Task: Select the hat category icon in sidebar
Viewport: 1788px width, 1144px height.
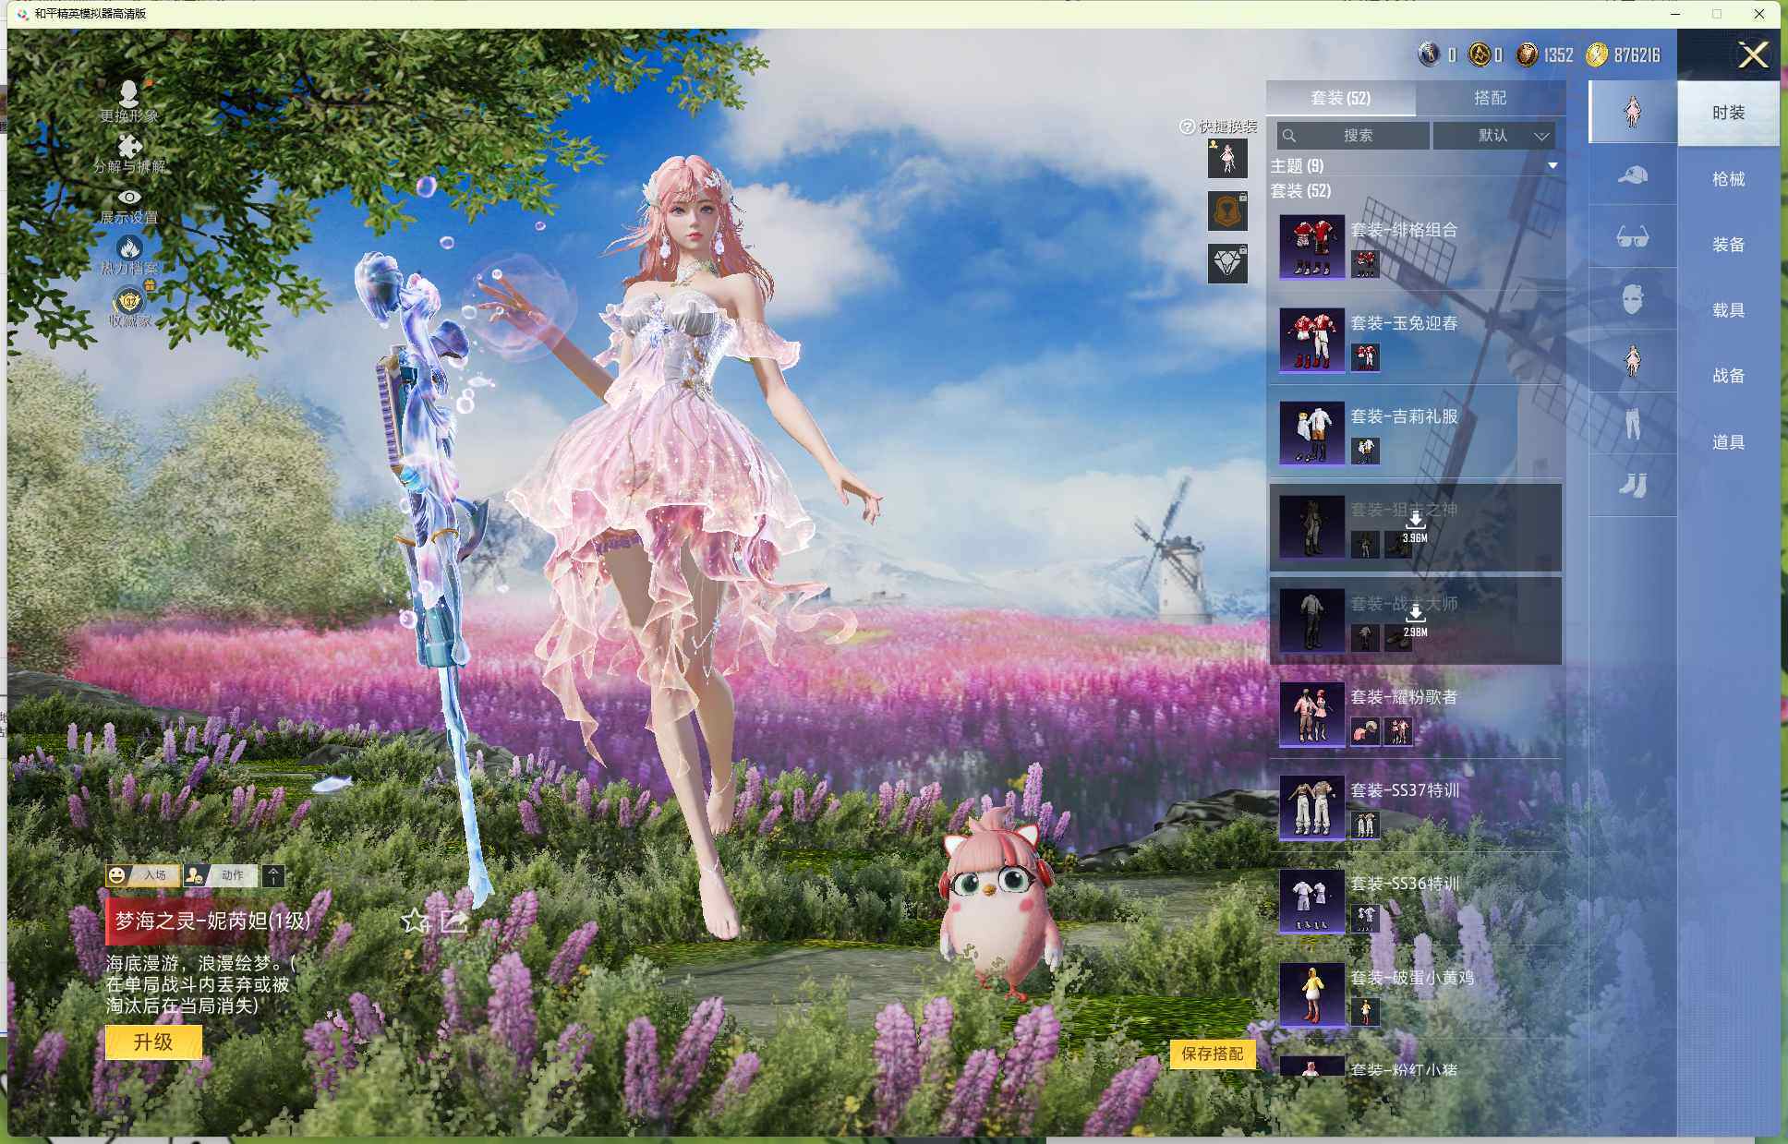Action: 1632,175
